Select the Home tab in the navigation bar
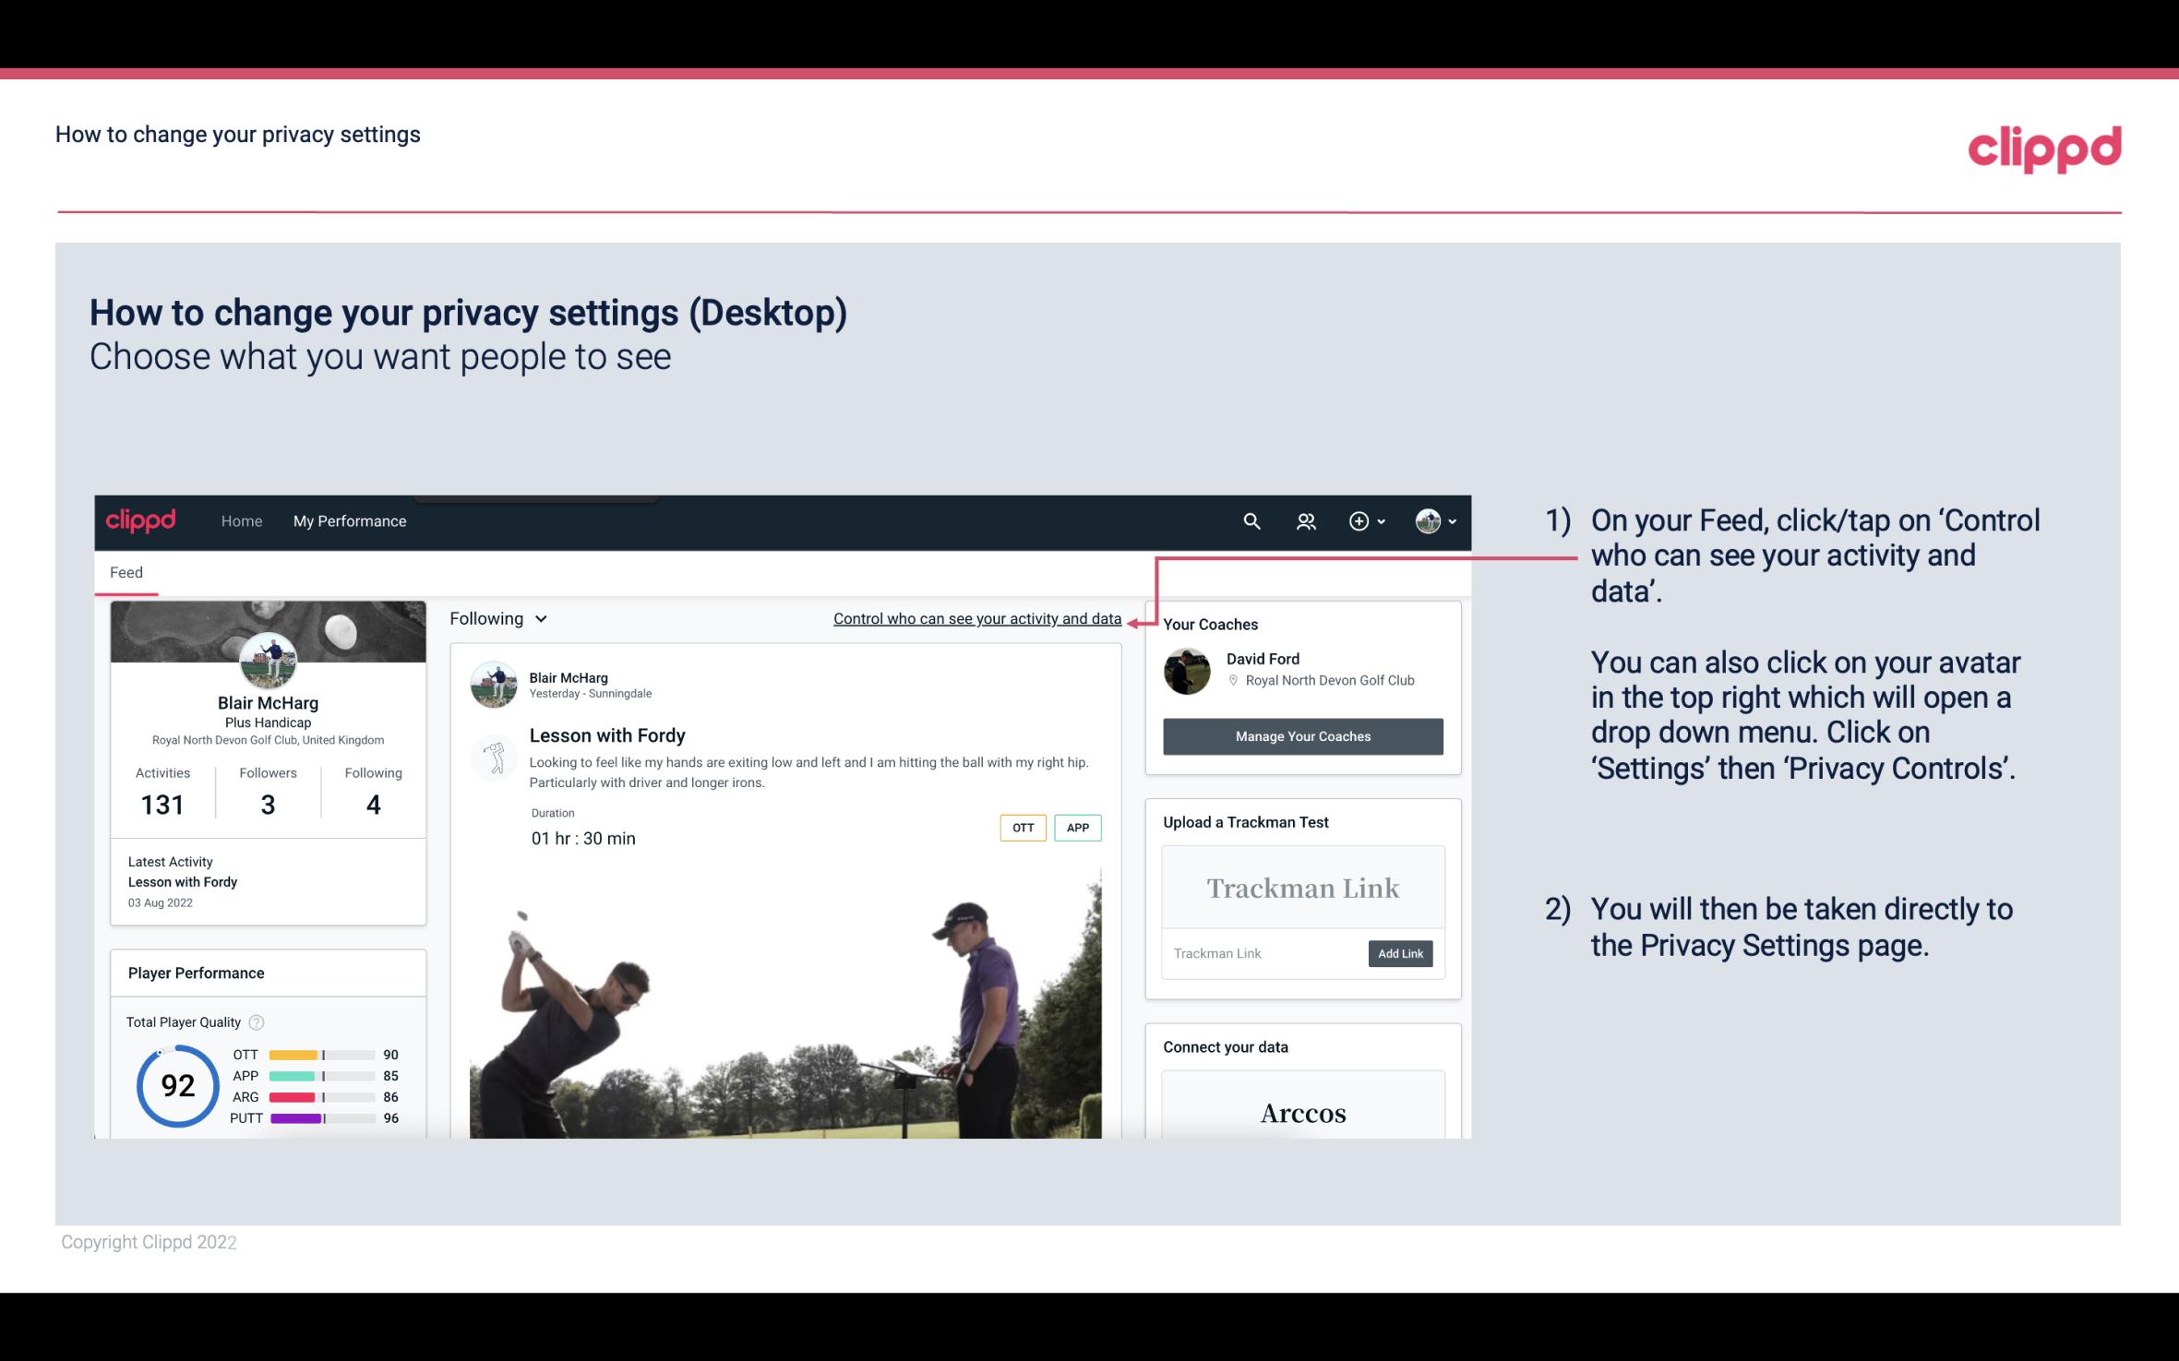Screen dimensions: 2179x1361 pos(240,520)
